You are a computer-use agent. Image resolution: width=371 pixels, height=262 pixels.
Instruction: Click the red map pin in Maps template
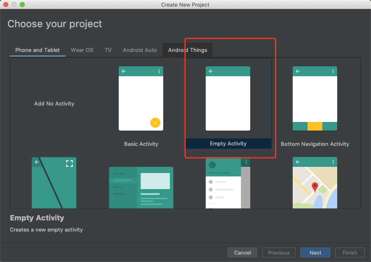click(315, 187)
